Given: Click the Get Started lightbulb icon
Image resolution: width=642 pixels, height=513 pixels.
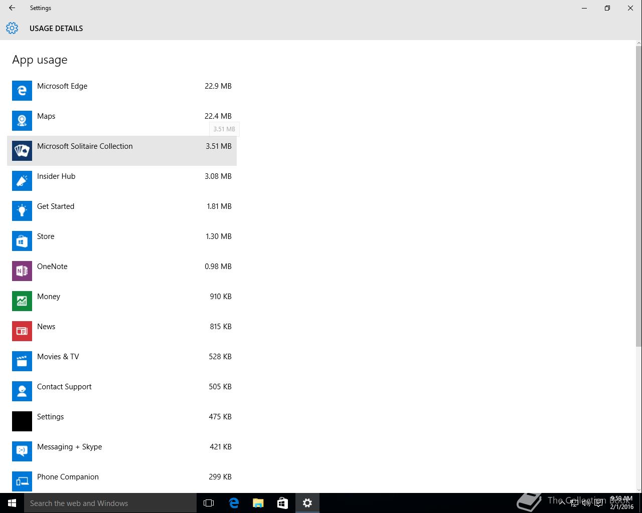Looking at the screenshot, I should coord(22,211).
